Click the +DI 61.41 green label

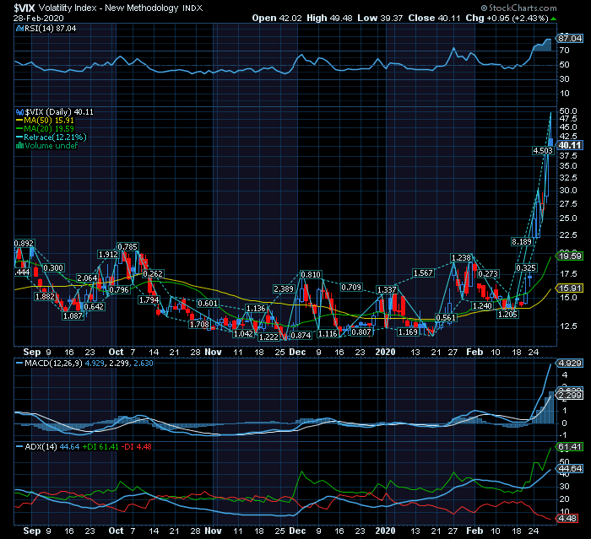click(x=100, y=447)
